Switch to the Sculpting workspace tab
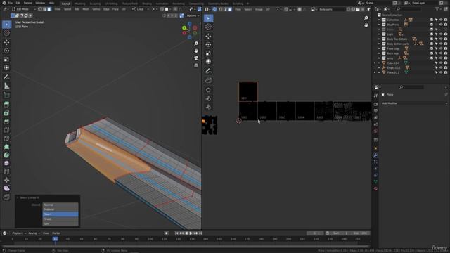This screenshot has height=253, width=450. [95, 4]
